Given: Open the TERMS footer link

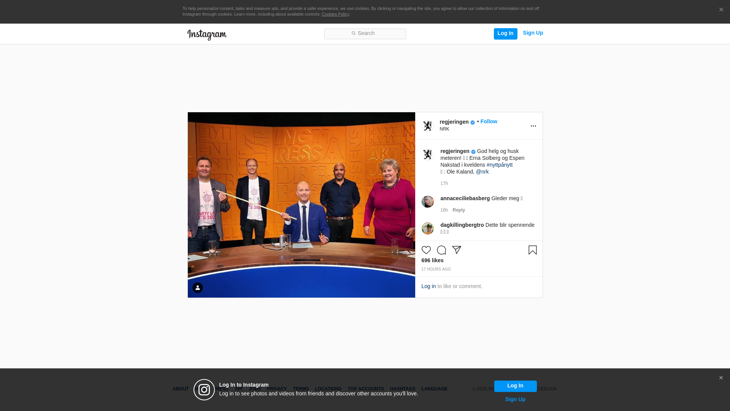Looking at the screenshot, I should [301, 389].
